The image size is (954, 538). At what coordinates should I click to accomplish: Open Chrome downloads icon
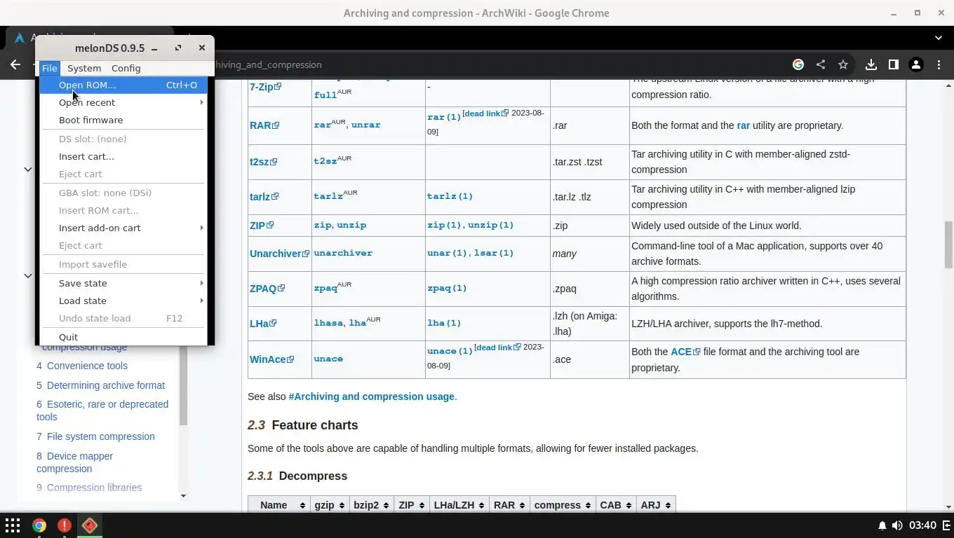click(x=871, y=64)
